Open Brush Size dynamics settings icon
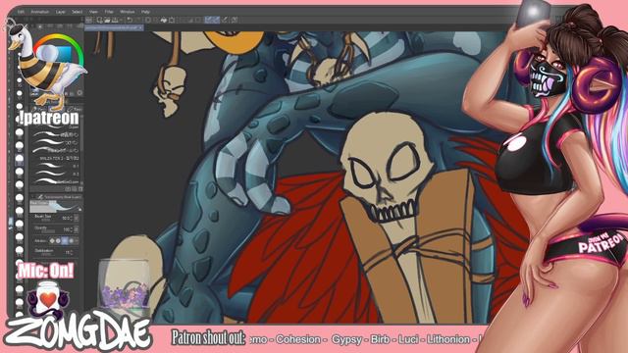Screen dimensions: 628x353 click(x=77, y=218)
